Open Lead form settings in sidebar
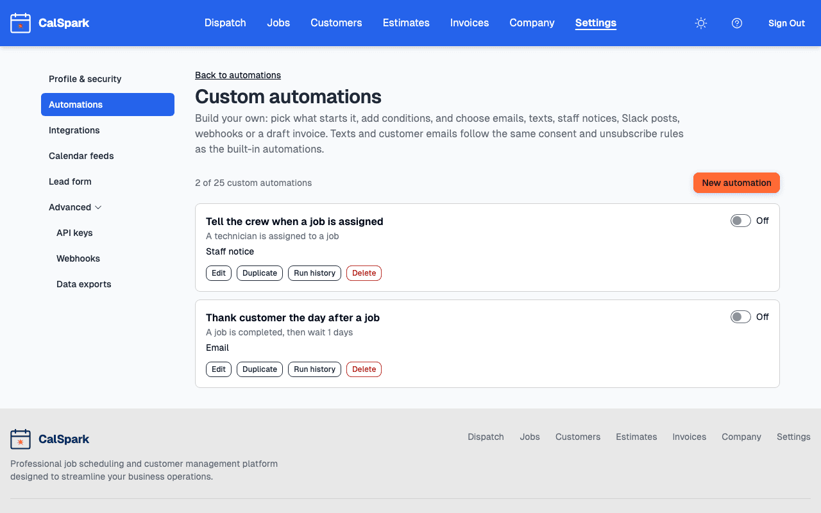This screenshot has height=513, width=821. click(x=108, y=181)
